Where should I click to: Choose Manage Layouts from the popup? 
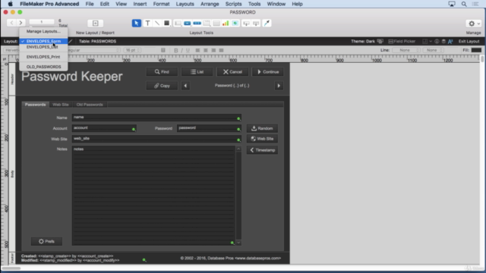[x=43, y=31]
